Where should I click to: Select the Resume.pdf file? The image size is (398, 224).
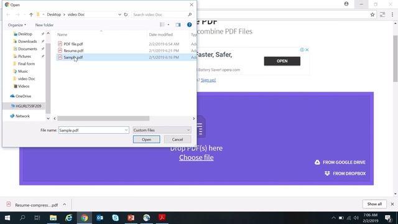73,50
